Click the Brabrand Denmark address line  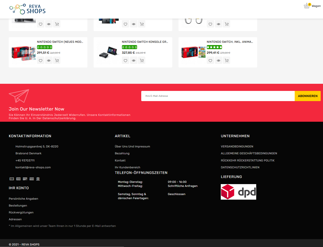[28, 153]
